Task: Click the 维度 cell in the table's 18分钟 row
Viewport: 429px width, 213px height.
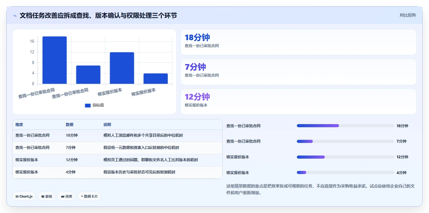Action: click(x=32, y=135)
